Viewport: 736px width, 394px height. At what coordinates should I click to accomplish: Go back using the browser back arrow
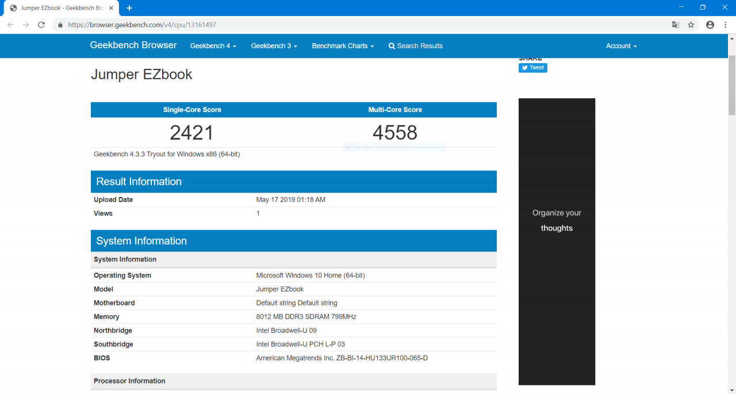(10, 25)
